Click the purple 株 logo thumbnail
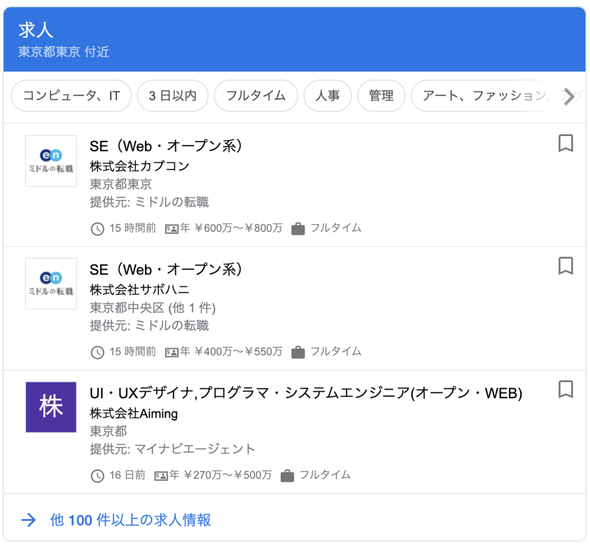 pos(51,407)
